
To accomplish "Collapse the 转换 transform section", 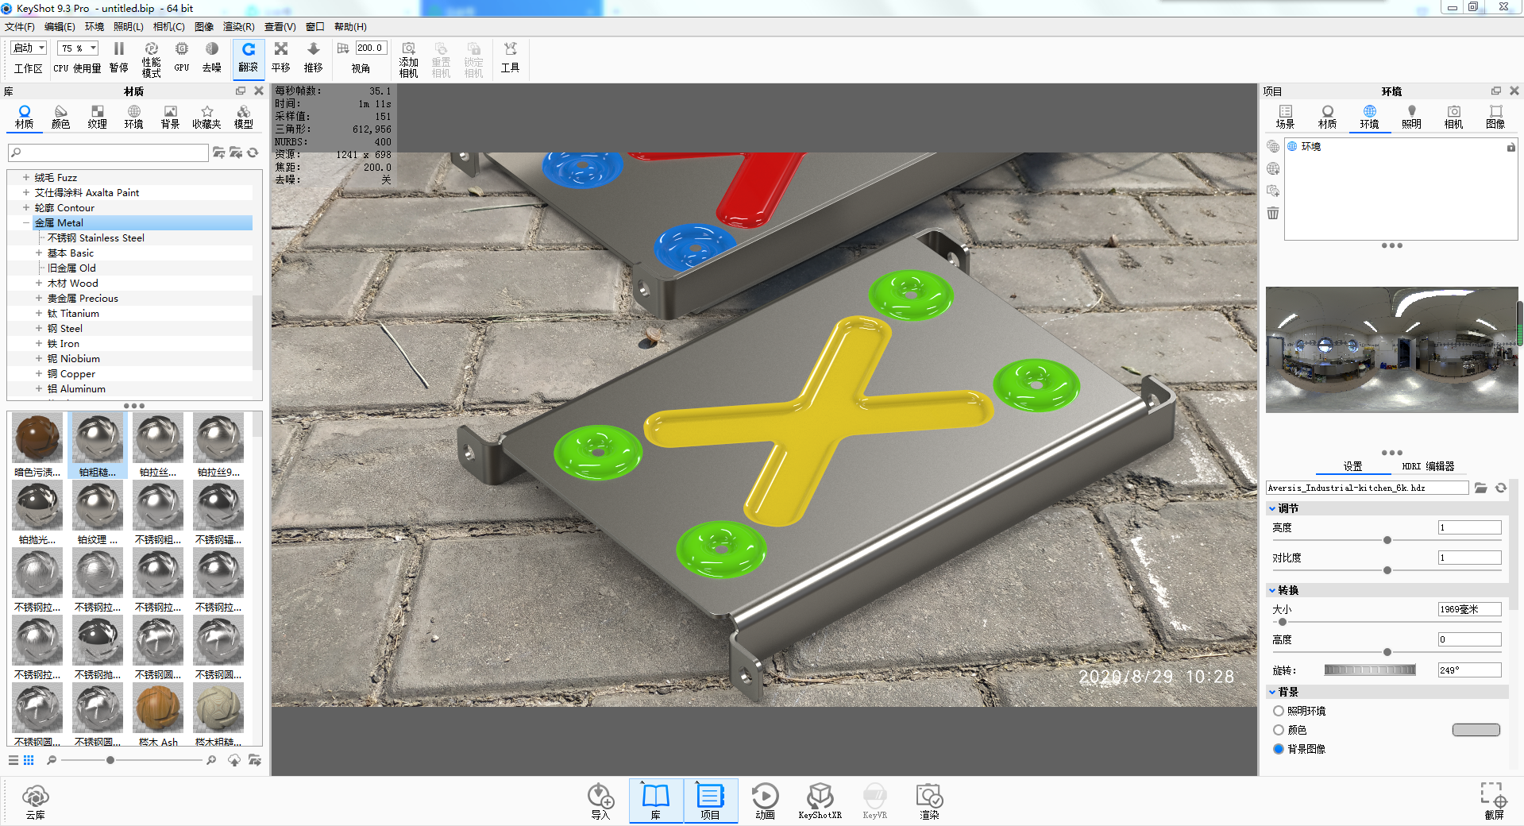I will [1272, 590].
